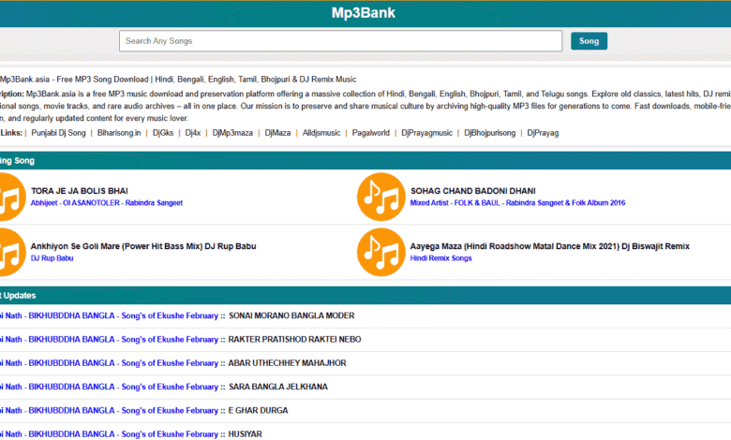Select song RAKTER PRATISHOD RAKTEI NEBO
731x440 pixels.
coord(294,340)
